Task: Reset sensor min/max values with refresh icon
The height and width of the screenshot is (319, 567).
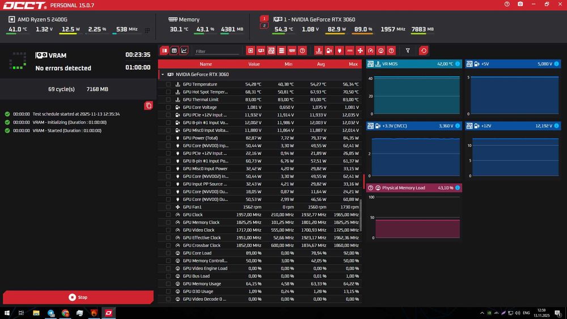Action: pos(424,50)
